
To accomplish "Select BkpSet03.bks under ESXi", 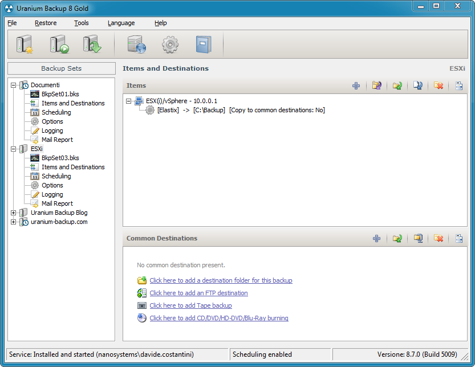I will point(60,158).
